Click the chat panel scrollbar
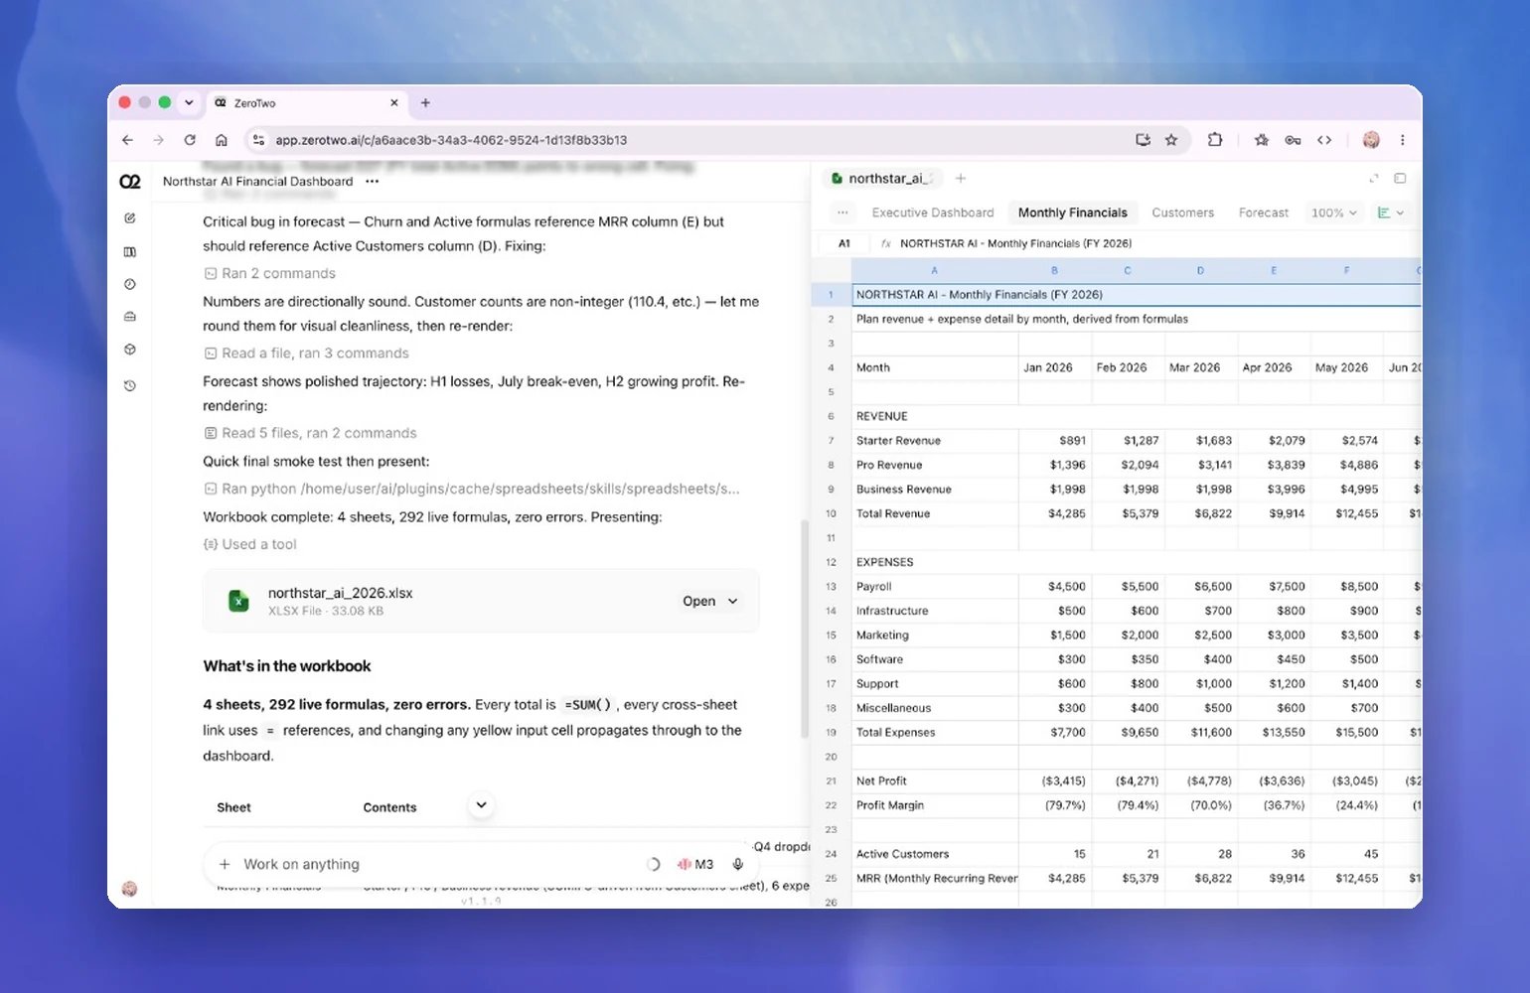This screenshot has width=1530, height=993. point(805,629)
